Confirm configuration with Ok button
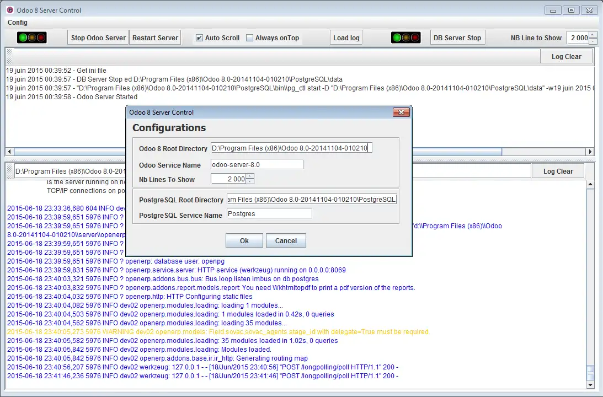 point(244,240)
